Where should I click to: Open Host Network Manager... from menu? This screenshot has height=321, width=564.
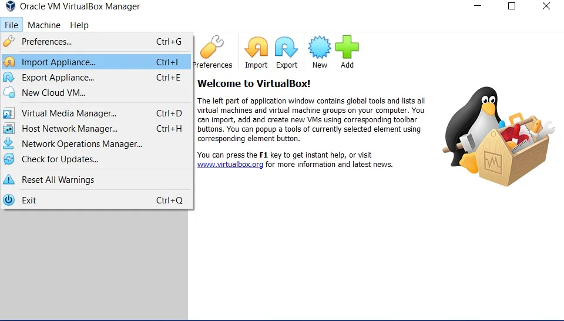point(96,129)
